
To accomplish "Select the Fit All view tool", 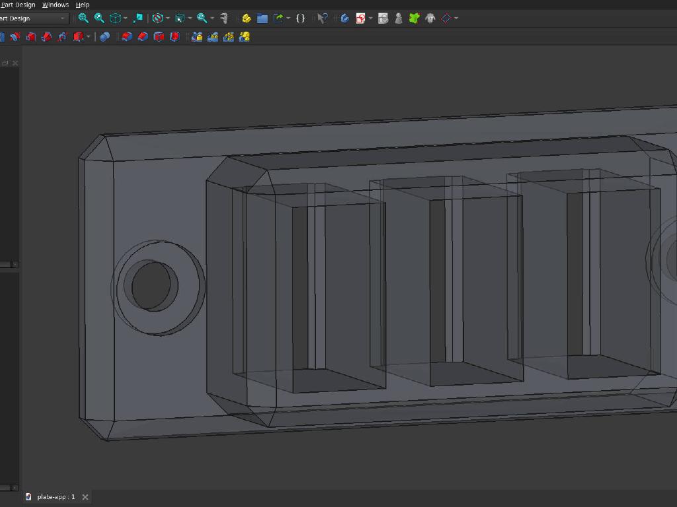I will coord(83,18).
